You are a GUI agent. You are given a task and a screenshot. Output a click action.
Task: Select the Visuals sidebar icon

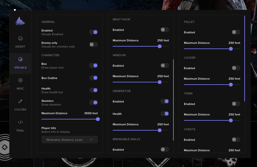[x=20, y=60]
